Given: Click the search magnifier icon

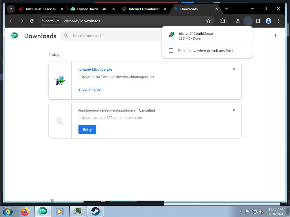Looking at the screenshot, I should click(x=66, y=36).
